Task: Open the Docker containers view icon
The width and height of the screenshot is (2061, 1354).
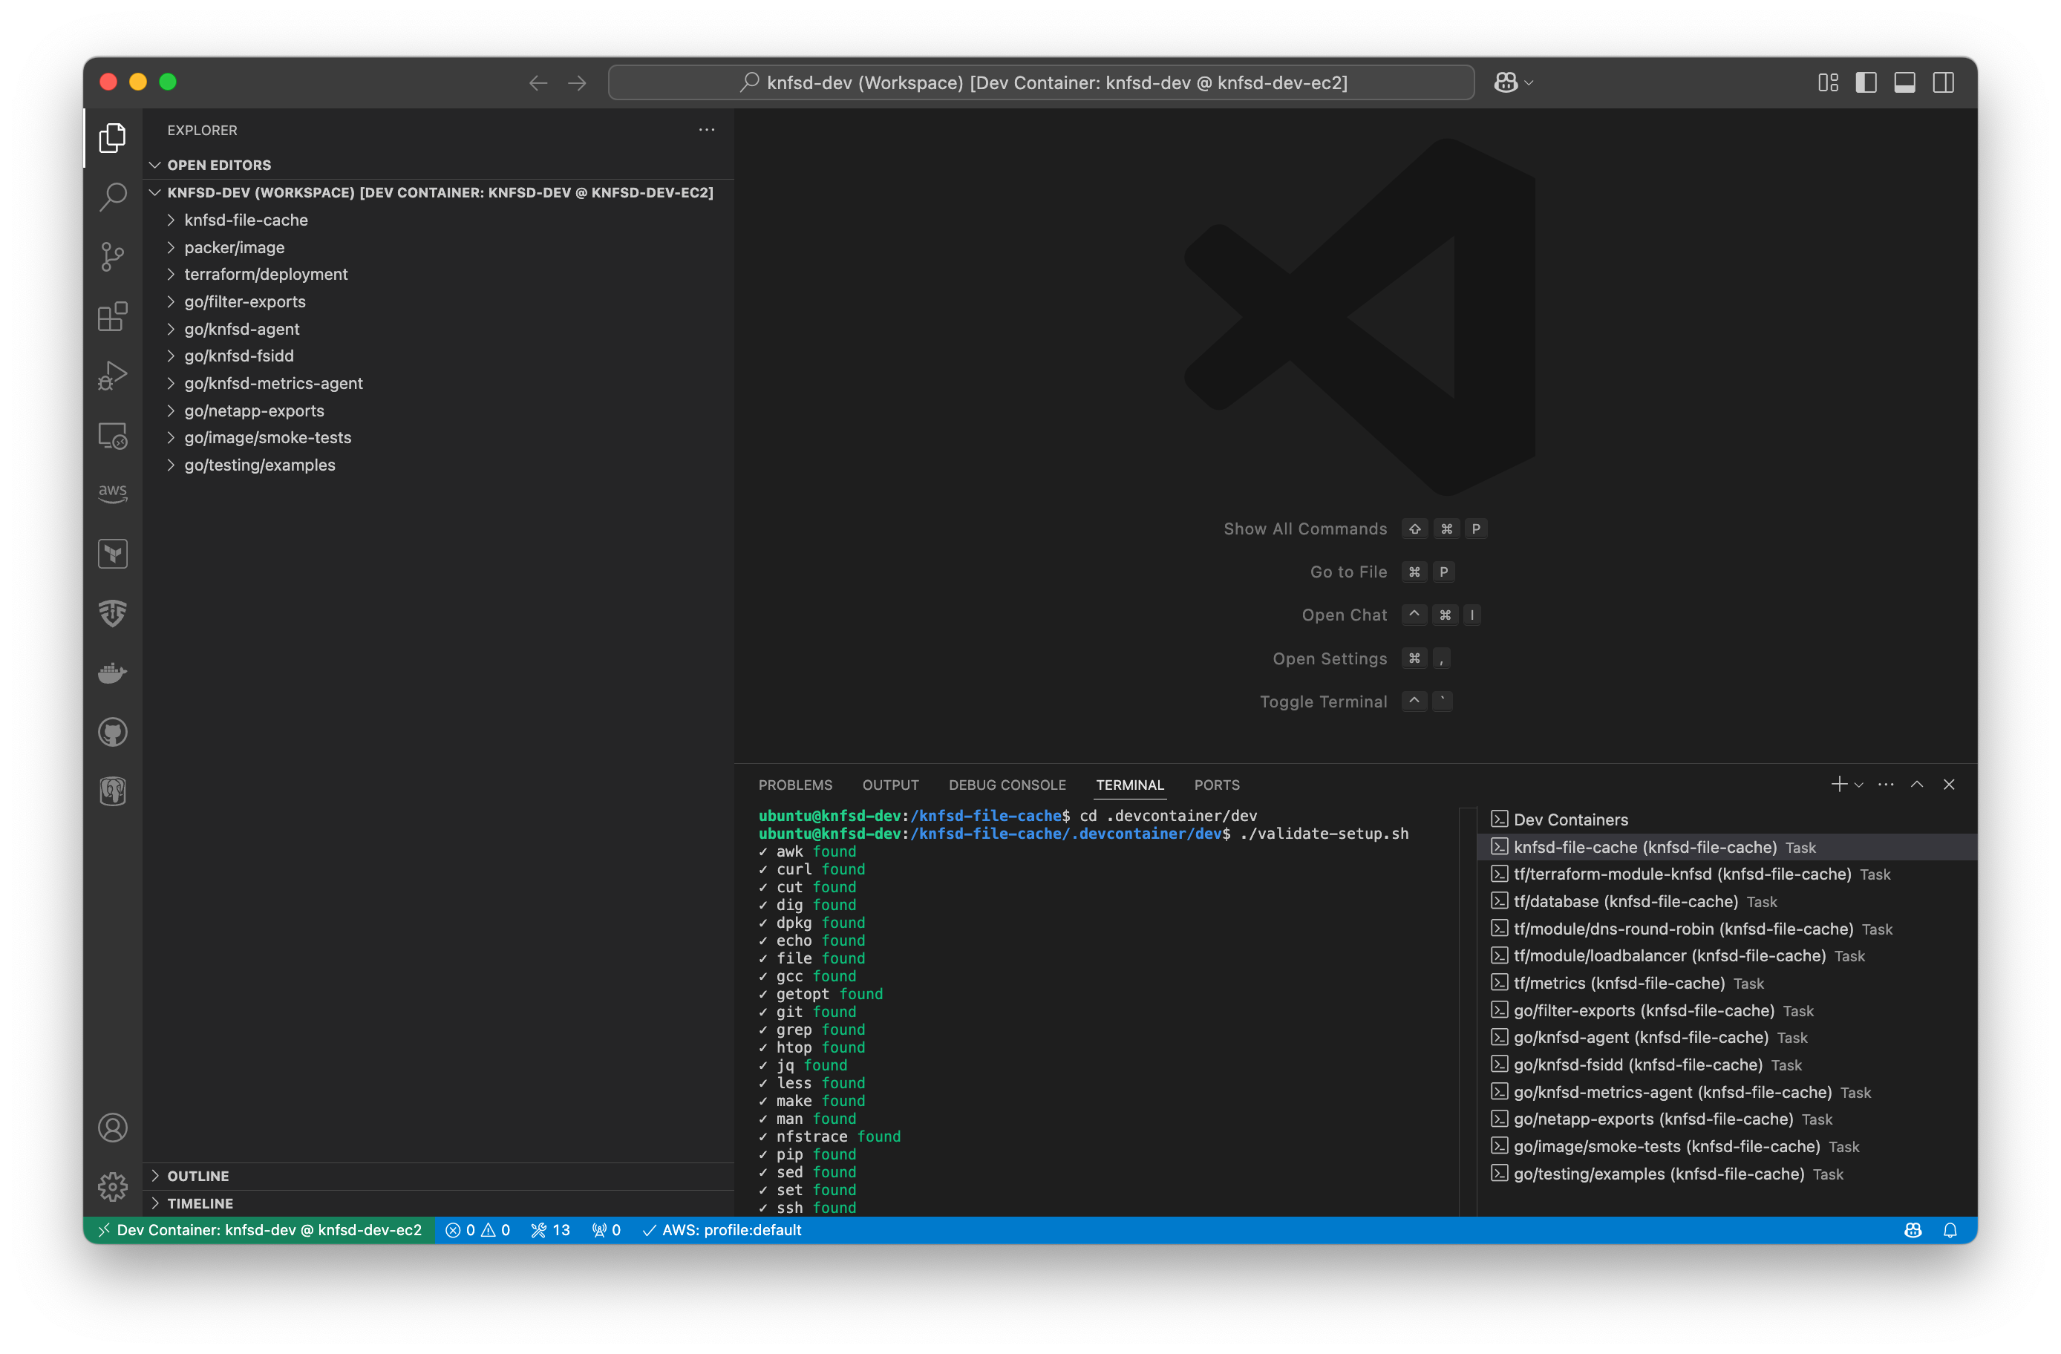Action: [x=113, y=673]
